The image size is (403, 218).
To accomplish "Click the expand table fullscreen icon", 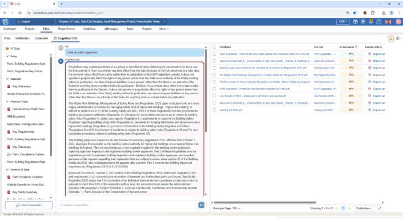I will pyautogui.click(x=380, y=208).
